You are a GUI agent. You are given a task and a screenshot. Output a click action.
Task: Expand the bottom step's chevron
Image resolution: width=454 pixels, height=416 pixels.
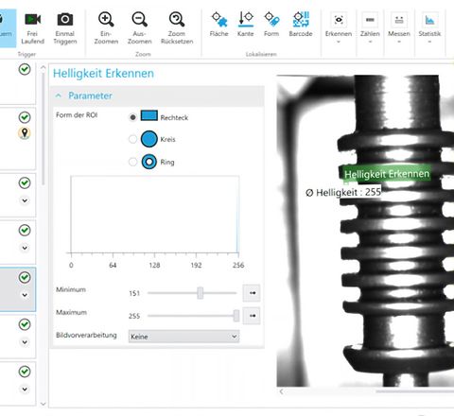(x=25, y=390)
